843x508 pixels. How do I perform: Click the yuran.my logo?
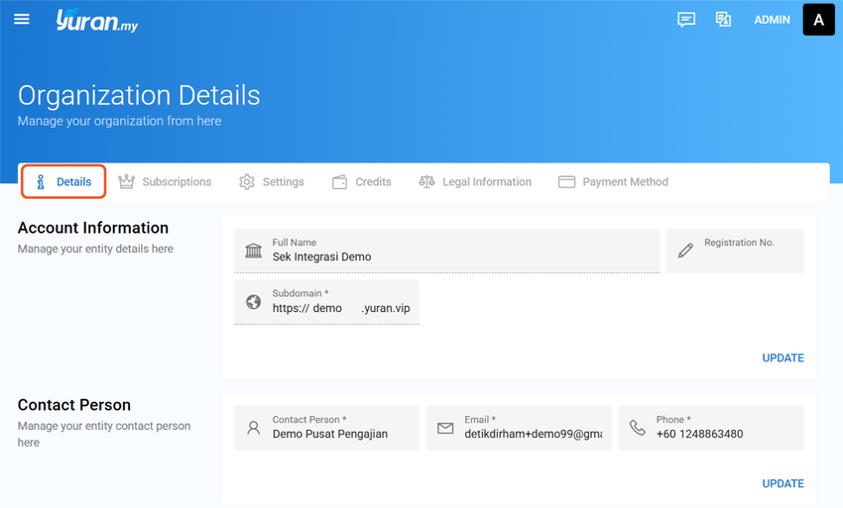tap(97, 21)
